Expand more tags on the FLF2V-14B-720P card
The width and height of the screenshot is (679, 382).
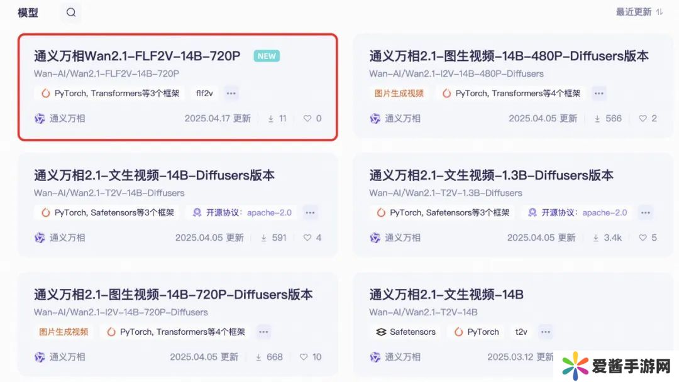click(231, 94)
